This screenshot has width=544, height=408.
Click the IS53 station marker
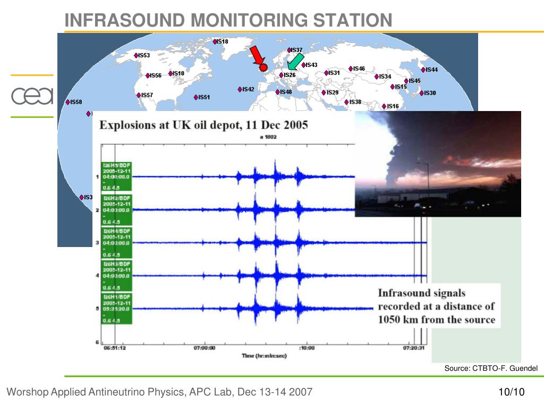[x=137, y=55]
